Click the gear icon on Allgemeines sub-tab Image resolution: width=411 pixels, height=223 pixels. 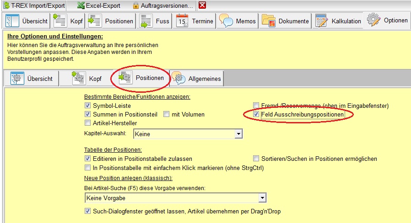coord(178,78)
